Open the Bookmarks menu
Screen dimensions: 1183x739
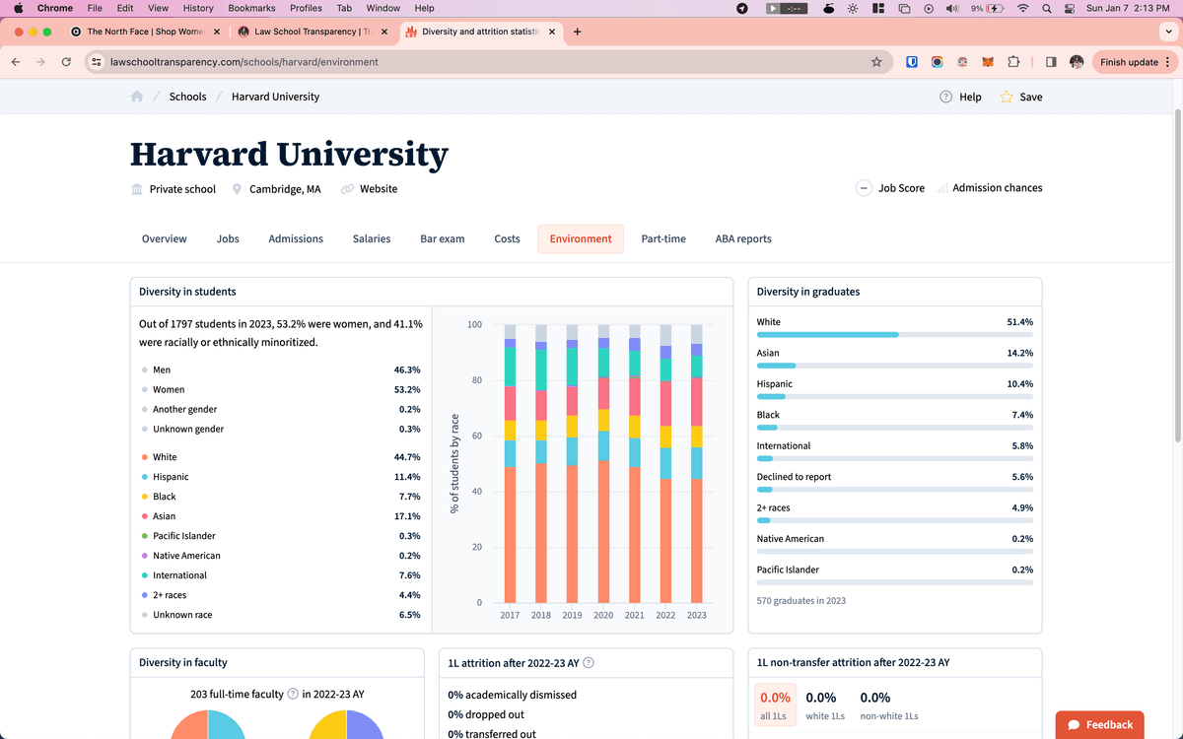251,8
